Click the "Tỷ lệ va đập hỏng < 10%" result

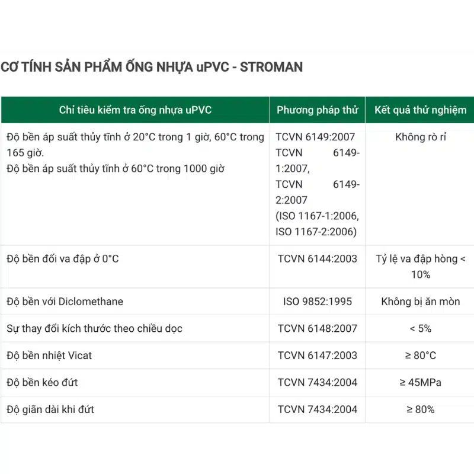[x=420, y=267]
